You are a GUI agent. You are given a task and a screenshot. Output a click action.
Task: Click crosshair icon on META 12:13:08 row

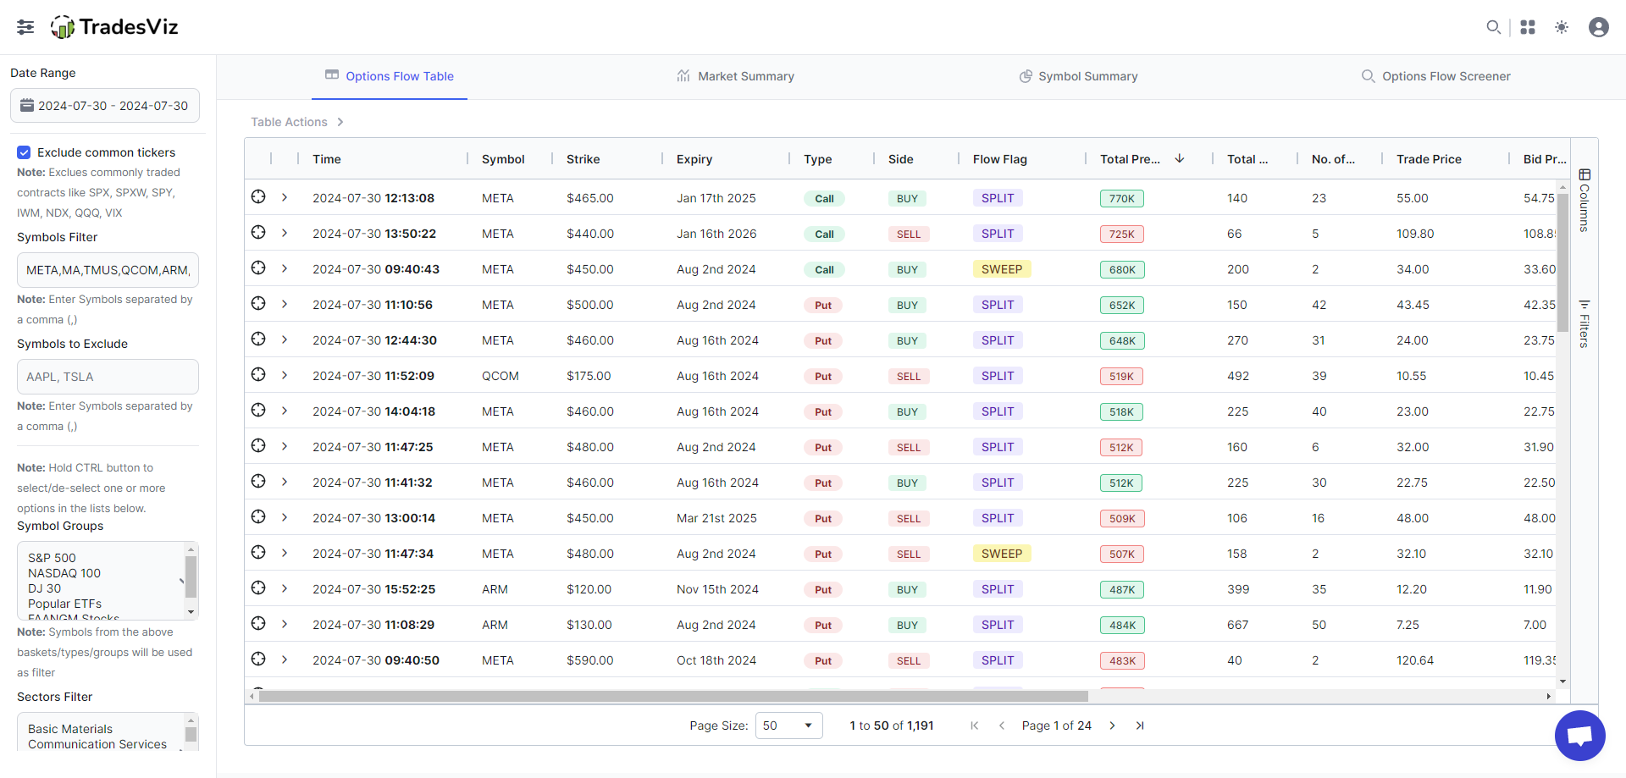click(x=258, y=196)
